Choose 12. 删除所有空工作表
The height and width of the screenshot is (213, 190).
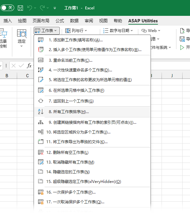(x=92, y=153)
